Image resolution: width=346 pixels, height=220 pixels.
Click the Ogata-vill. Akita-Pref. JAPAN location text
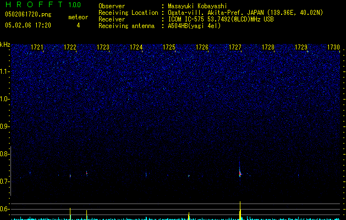245,13
